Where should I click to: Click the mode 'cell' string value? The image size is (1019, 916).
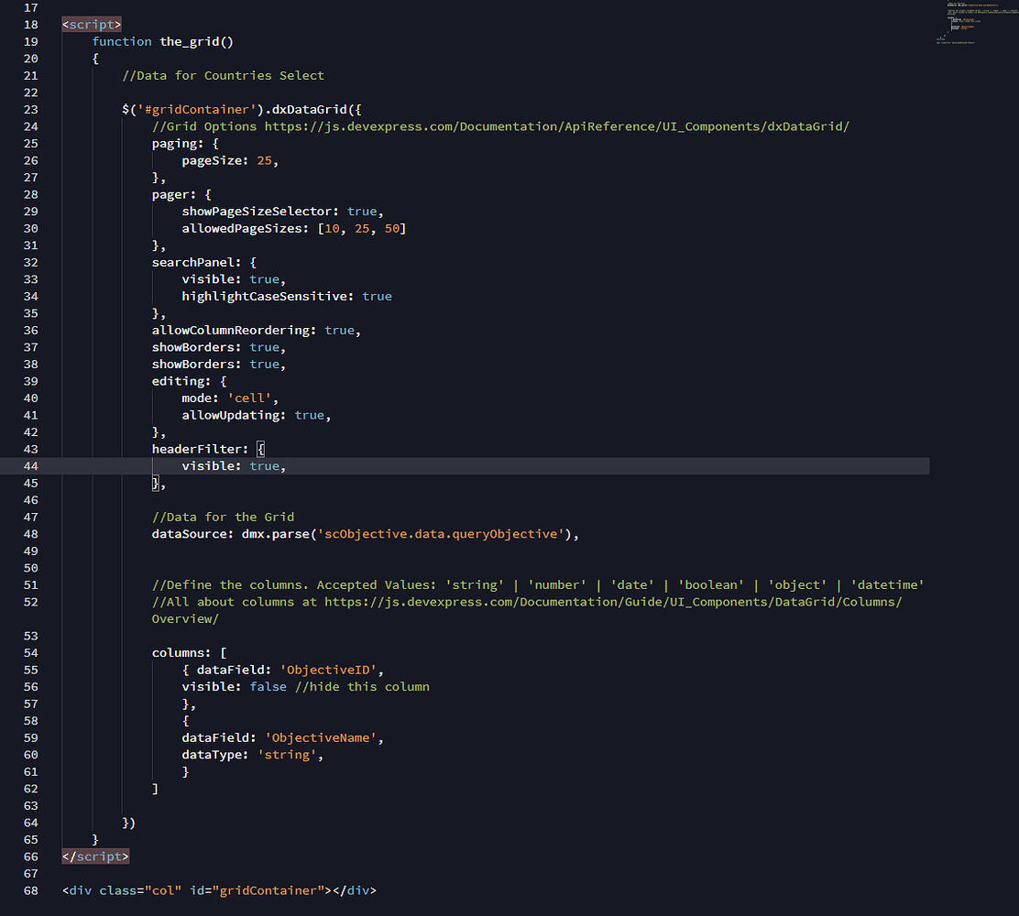[254, 398]
